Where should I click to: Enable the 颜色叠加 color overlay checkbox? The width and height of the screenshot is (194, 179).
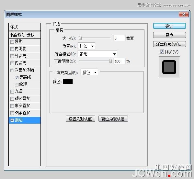pyautogui.click(x=12, y=99)
